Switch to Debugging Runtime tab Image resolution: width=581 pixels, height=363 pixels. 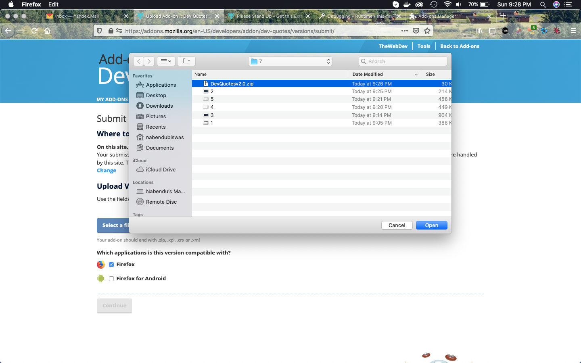pos(359,16)
